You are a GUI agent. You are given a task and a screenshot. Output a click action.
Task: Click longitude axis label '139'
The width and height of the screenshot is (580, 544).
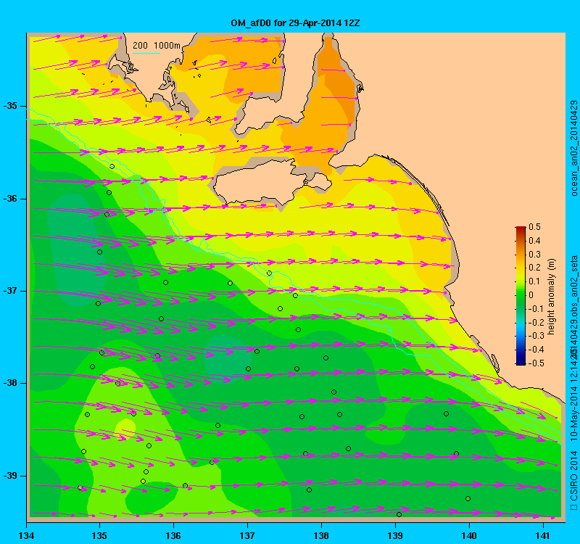pos(395,535)
